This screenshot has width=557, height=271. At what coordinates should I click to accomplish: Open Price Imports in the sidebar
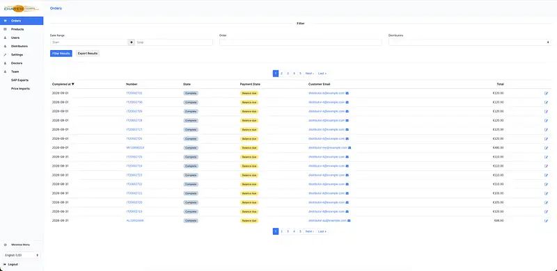pyautogui.click(x=20, y=89)
